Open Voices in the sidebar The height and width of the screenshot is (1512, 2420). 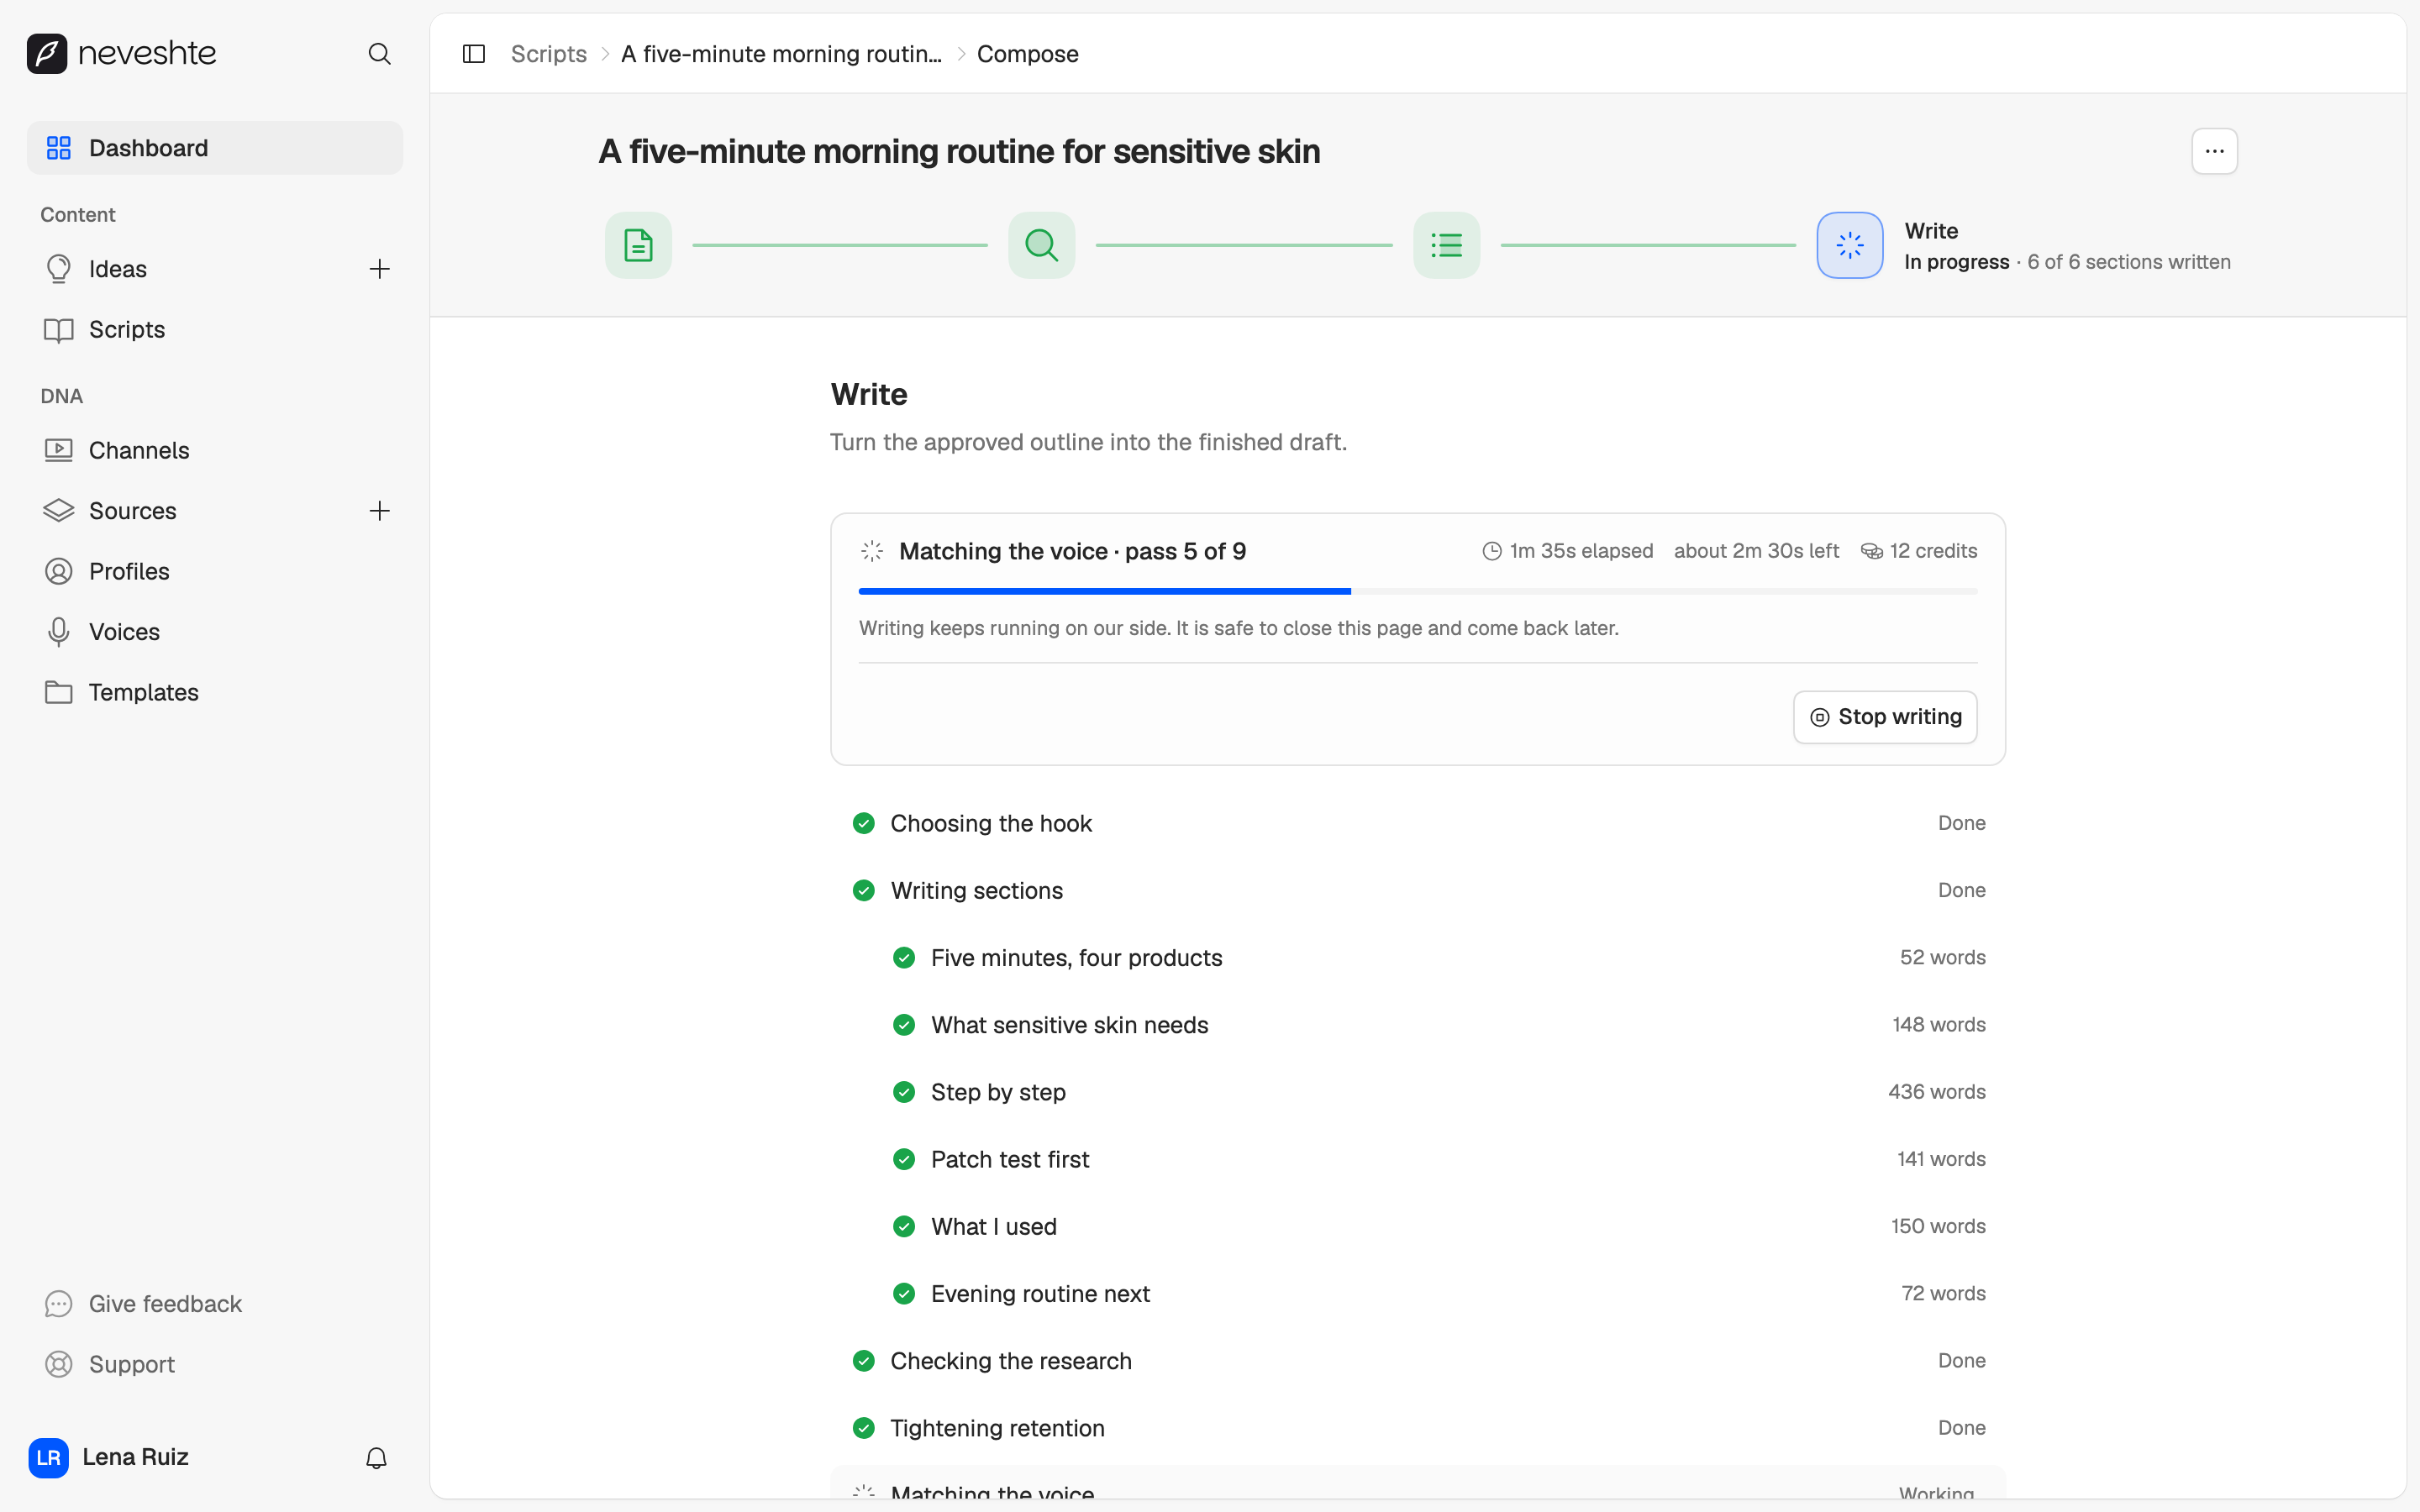(215, 632)
